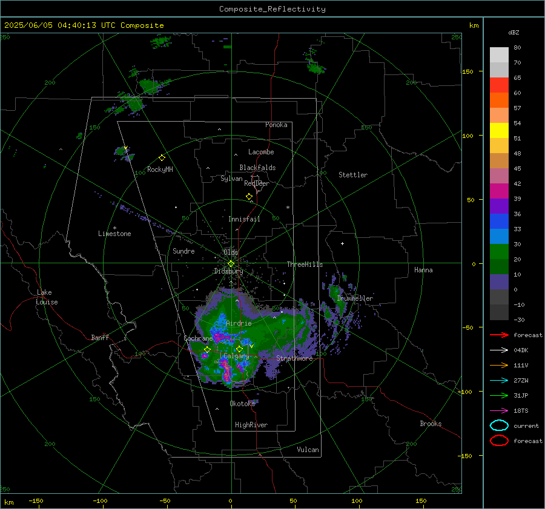Click the 80 dBZ light grey swatch
The image size is (545, 509).
pyautogui.click(x=499, y=54)
